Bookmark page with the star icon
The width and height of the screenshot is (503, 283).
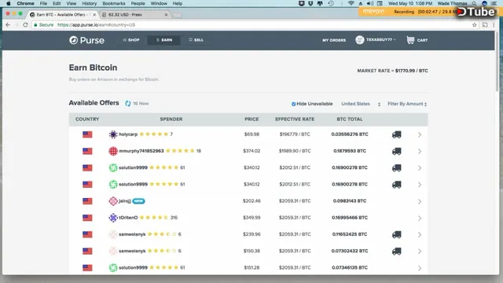475,24
